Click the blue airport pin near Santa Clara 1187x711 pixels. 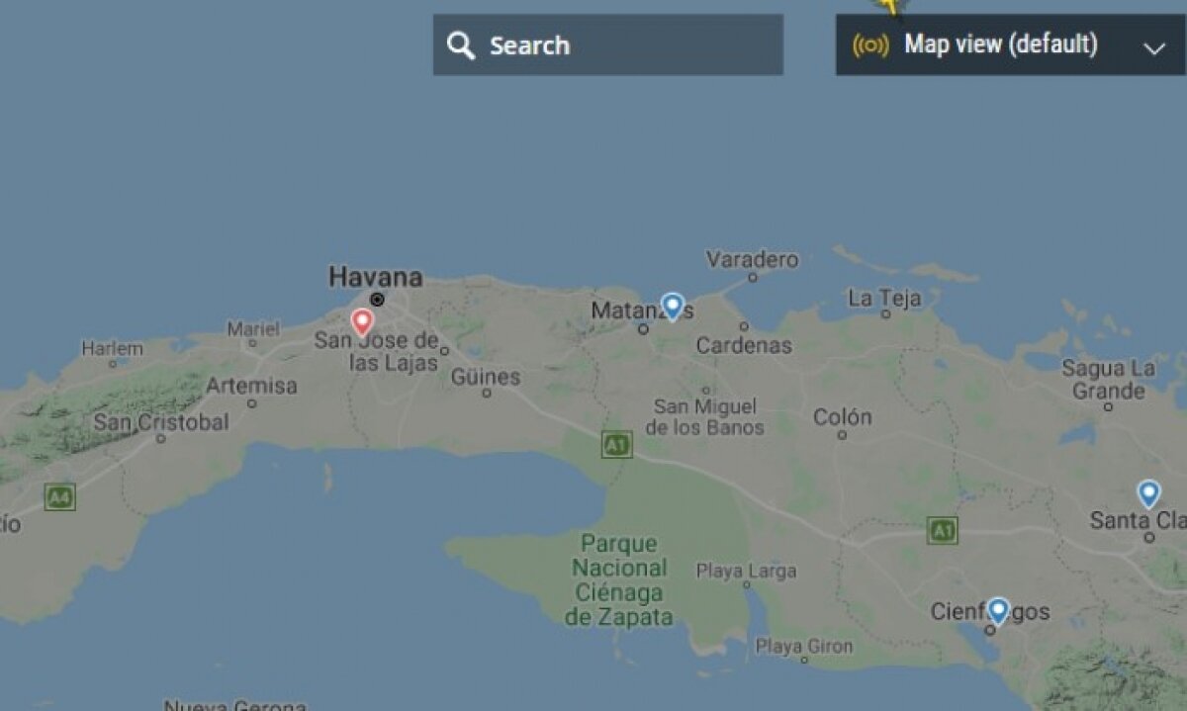pyautogui.click(x=1148, y=493)
